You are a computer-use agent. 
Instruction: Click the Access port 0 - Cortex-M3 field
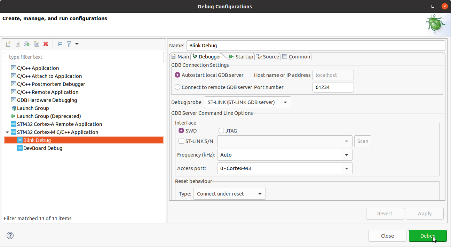pyautogui.click(x=279, y=168)
